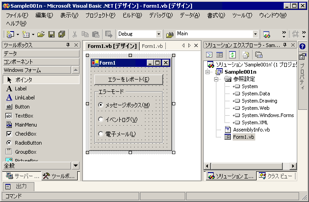Select the TextBox control in toolbox

click(x=41, y=116)
